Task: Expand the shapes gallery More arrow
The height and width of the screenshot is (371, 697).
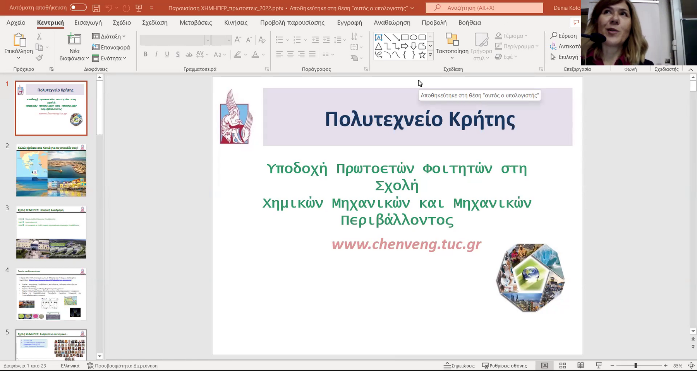Action: click(430, 55)
